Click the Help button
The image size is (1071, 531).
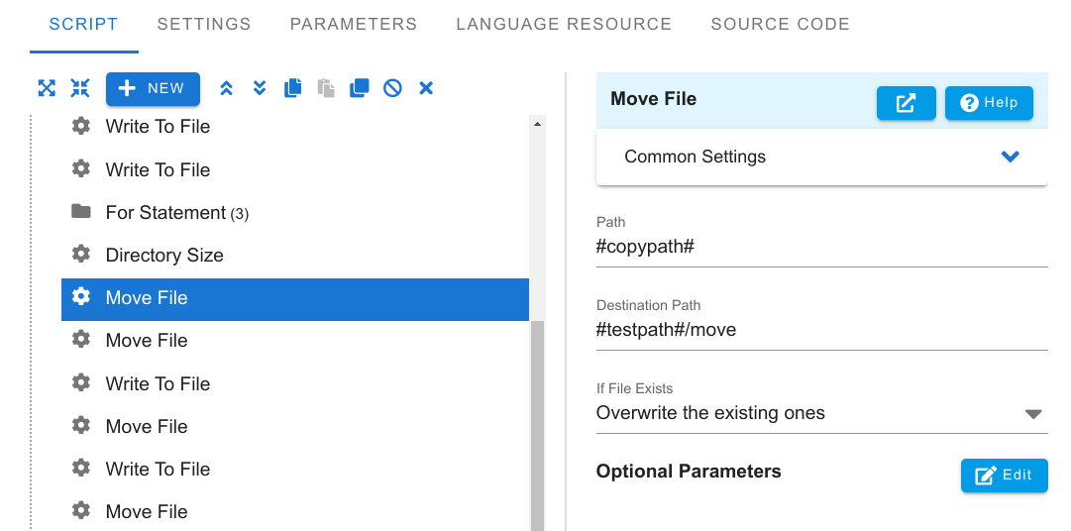pyautogui.click(x=989, y=103)
